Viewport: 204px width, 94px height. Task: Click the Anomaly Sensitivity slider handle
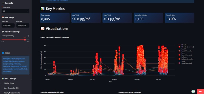coord(25,40)
